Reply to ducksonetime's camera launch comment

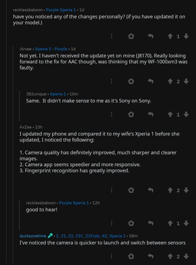pyautogui.click(x=151, y=256)
